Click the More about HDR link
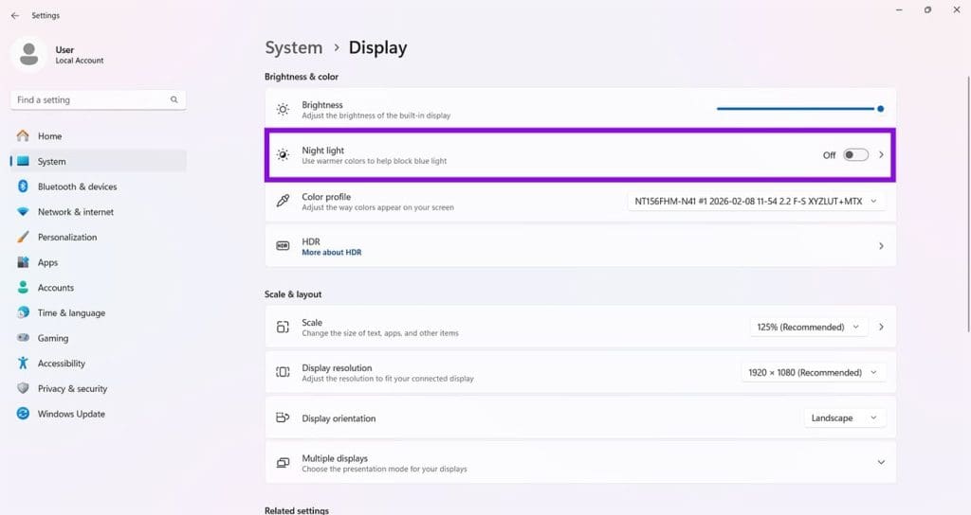971x515 pixels. [x=331, y=252]
